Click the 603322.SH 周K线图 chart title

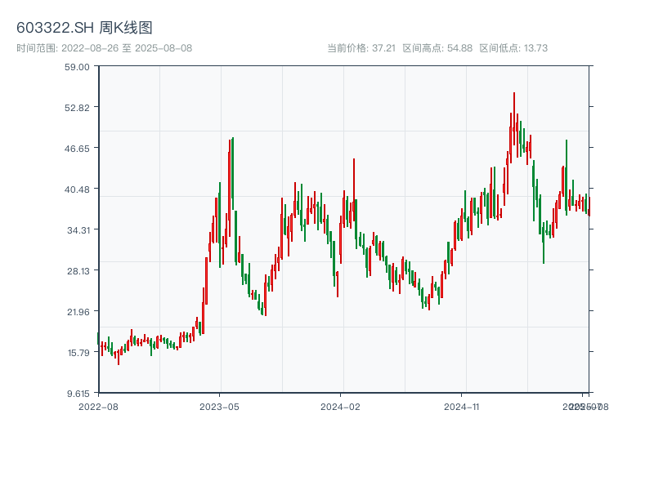pos(84,28)
